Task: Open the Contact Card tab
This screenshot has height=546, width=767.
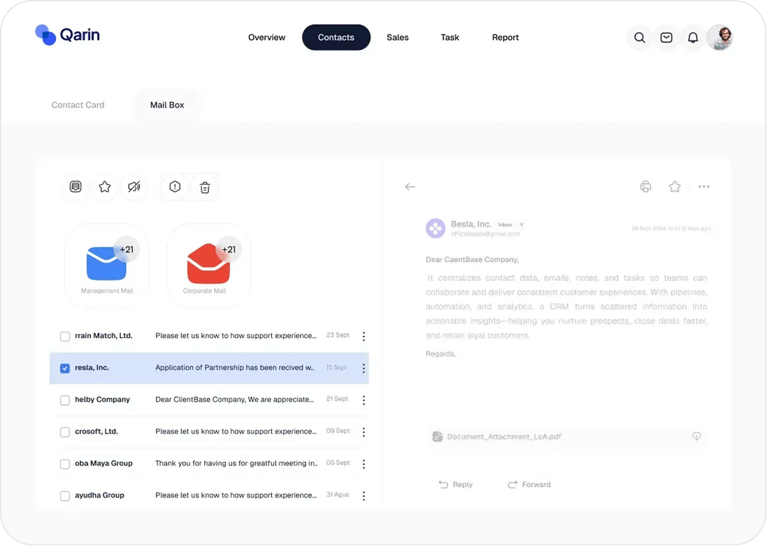Action: pos(78,105)
